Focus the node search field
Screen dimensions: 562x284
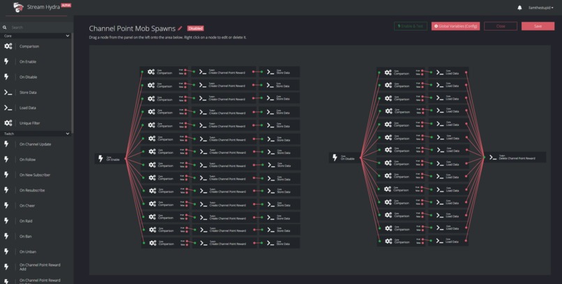(x=41, y=27)
